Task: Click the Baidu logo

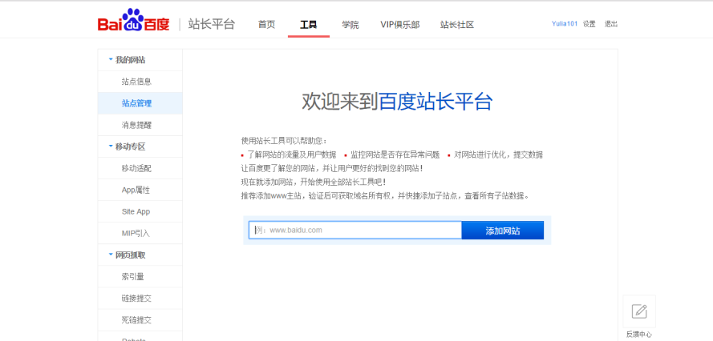Action: 133,20
